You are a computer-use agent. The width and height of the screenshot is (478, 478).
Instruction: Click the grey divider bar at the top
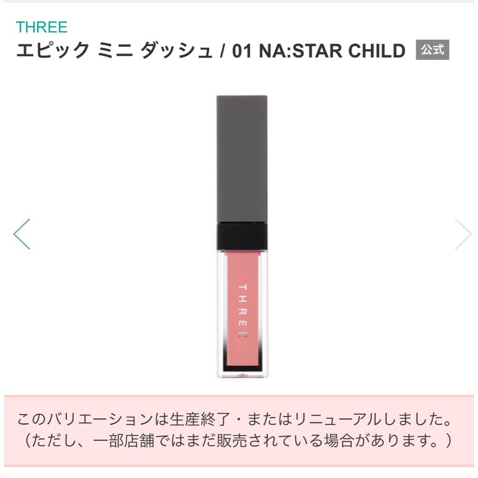[x=239, y=1]
